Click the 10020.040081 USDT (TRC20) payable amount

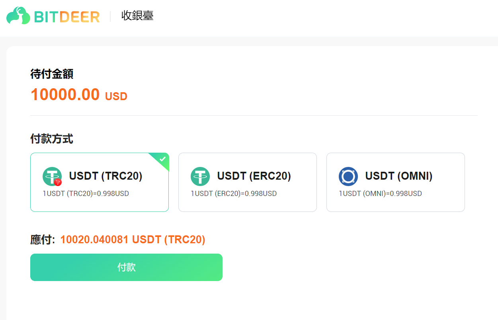[x=133, y=240]
